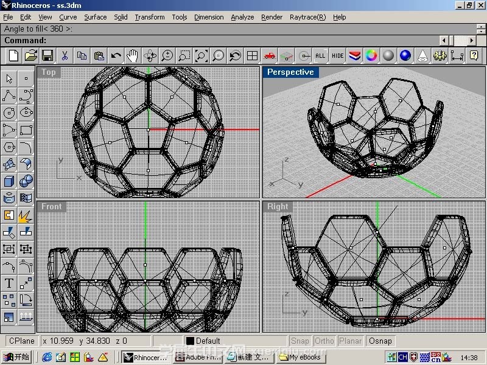
Task: Click the 14:38 clock in the system tray
Action: (x=469, y=358)
